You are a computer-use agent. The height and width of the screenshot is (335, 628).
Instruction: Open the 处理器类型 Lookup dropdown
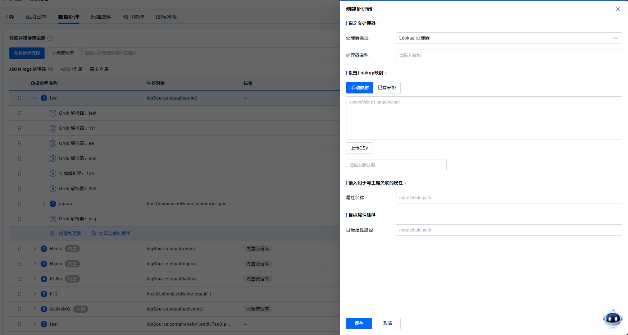click(x=509, y=38)
